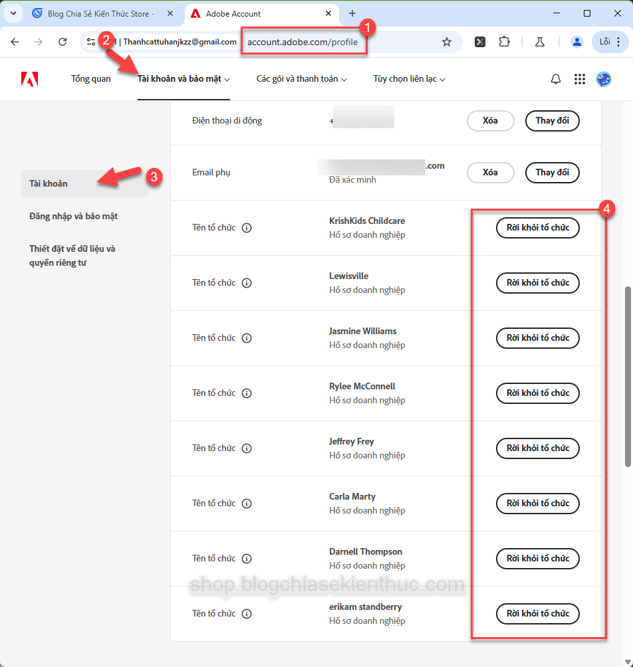This screenshot has height=667, width=633.
Task: Open the Adobe apps grid launcher
Action: tap(579, 79)
